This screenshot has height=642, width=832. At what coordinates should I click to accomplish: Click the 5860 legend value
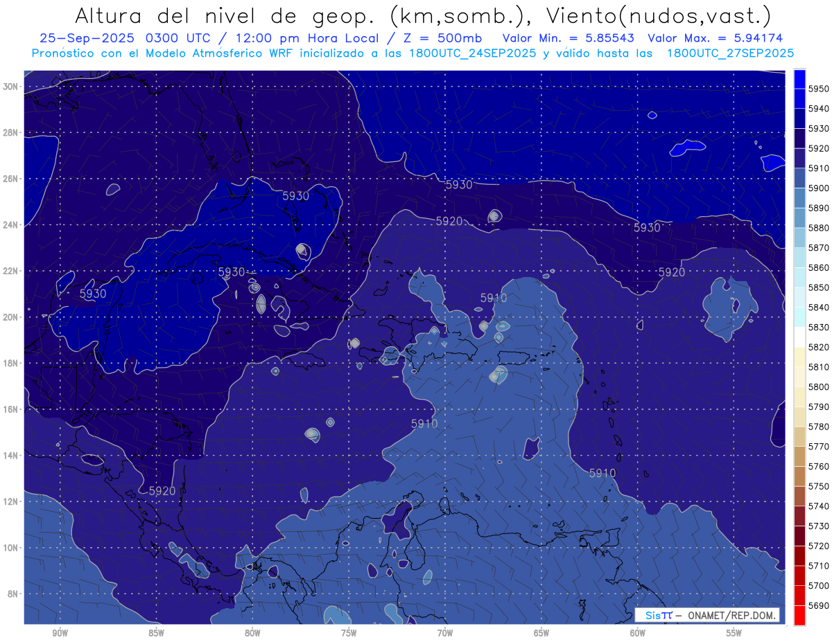(818, 267)
